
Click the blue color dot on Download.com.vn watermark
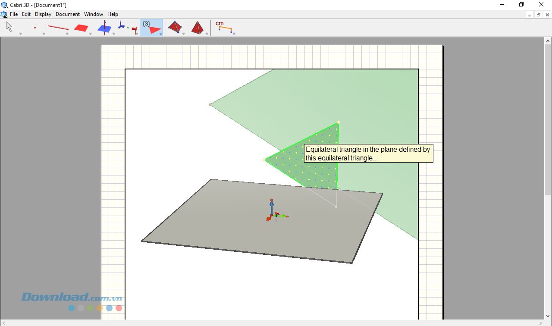click(x=71, y=308)
